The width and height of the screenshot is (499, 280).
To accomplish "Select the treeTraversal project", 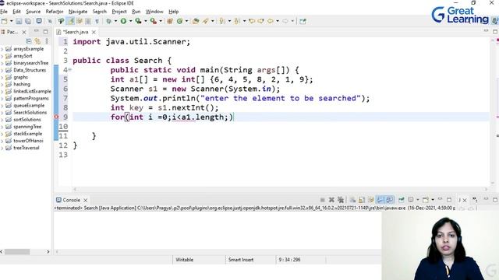I will point(26,148).
